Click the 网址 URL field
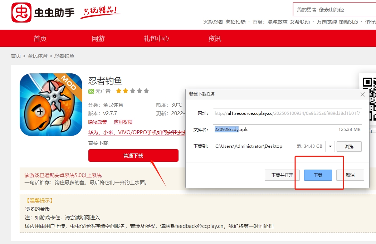376x244 pixels. tap(287, 113)
